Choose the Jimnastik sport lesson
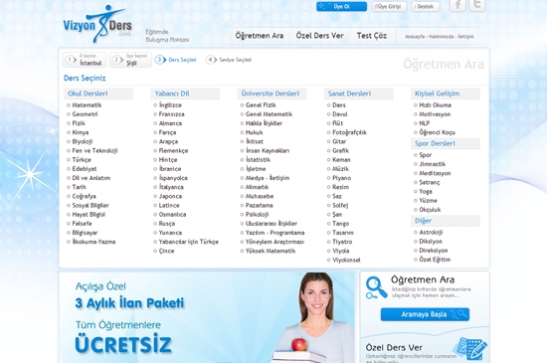This screenshot has width=547, height=363. click(x=433, y=164)
